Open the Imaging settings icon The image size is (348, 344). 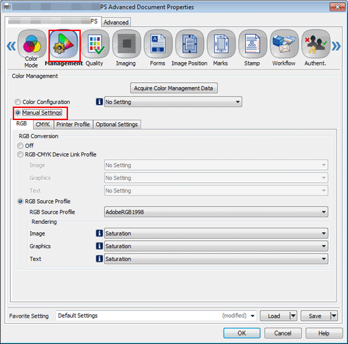(x=127, y=44)
